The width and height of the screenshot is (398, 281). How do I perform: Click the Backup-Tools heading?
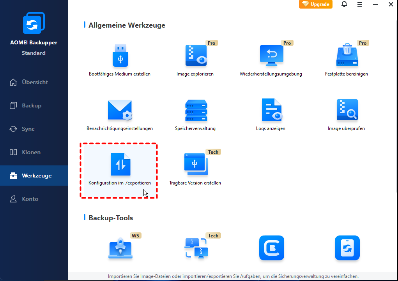pos(111,218)
